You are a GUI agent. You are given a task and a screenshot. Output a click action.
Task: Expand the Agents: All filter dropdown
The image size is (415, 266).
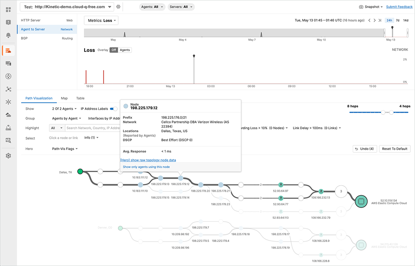coord(152,7)
